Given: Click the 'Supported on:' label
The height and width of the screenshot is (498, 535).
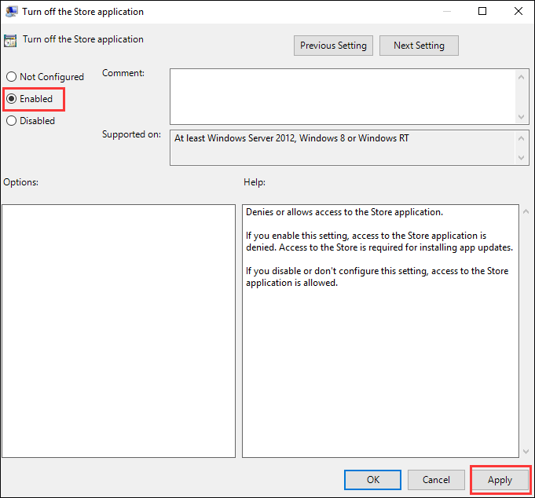Looking at the screenshot, I should (x=131, y=134).
